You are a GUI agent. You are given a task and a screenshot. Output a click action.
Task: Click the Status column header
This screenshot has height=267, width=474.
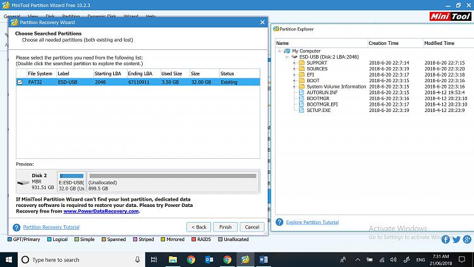[240, 73]
